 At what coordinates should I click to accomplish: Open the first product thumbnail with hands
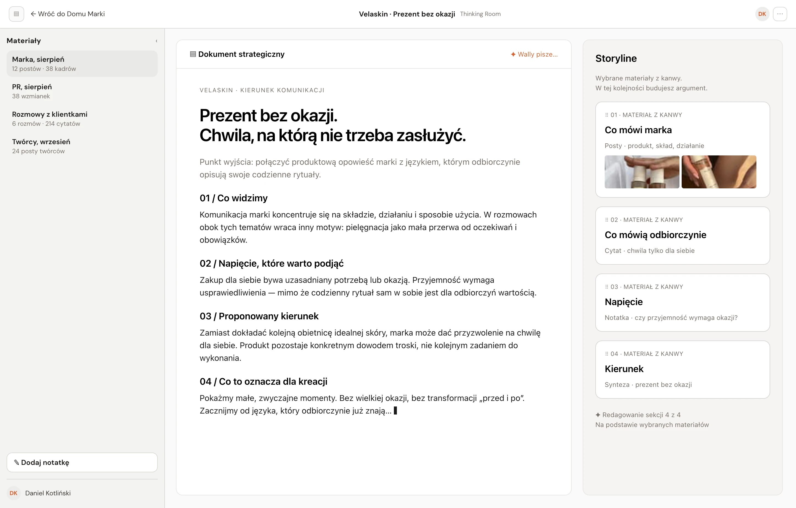point(642,172)
